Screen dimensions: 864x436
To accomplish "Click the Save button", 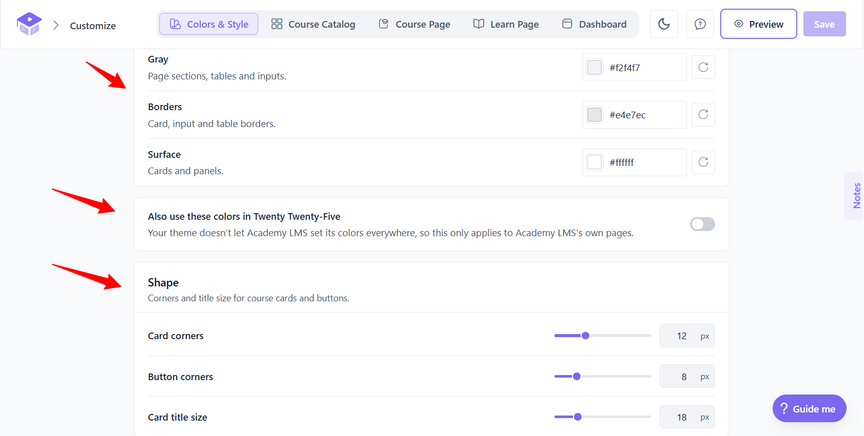I will click(x=824, y=24).
